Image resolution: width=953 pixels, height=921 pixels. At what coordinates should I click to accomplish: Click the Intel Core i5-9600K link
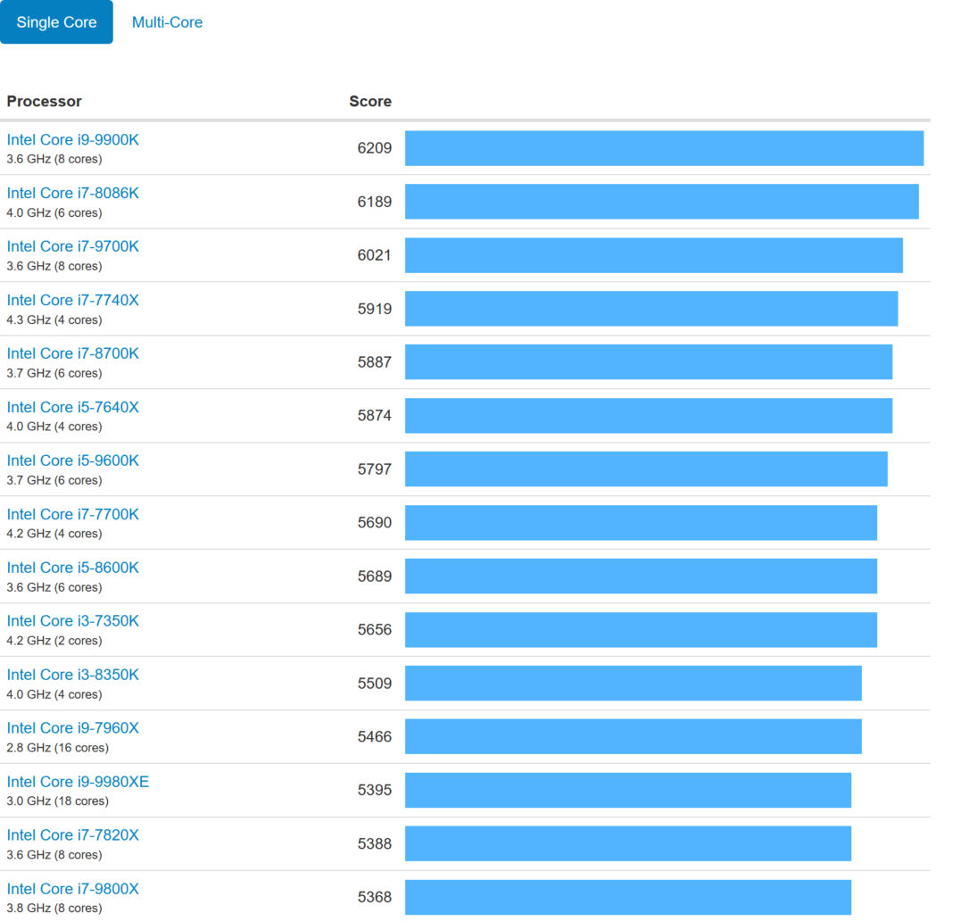click(73, 461)
